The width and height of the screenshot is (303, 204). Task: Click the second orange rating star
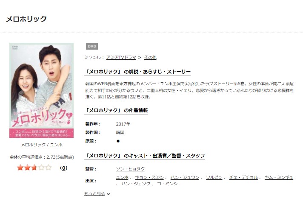27,168
